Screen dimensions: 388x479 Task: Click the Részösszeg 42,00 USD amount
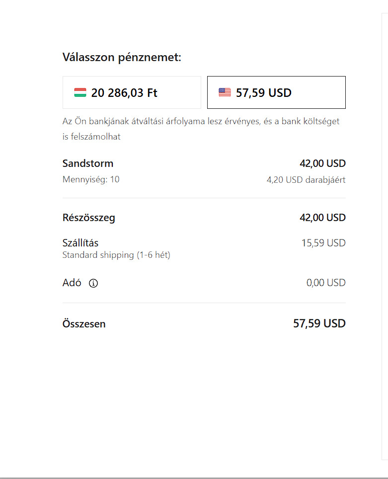[x=322, y=218]
